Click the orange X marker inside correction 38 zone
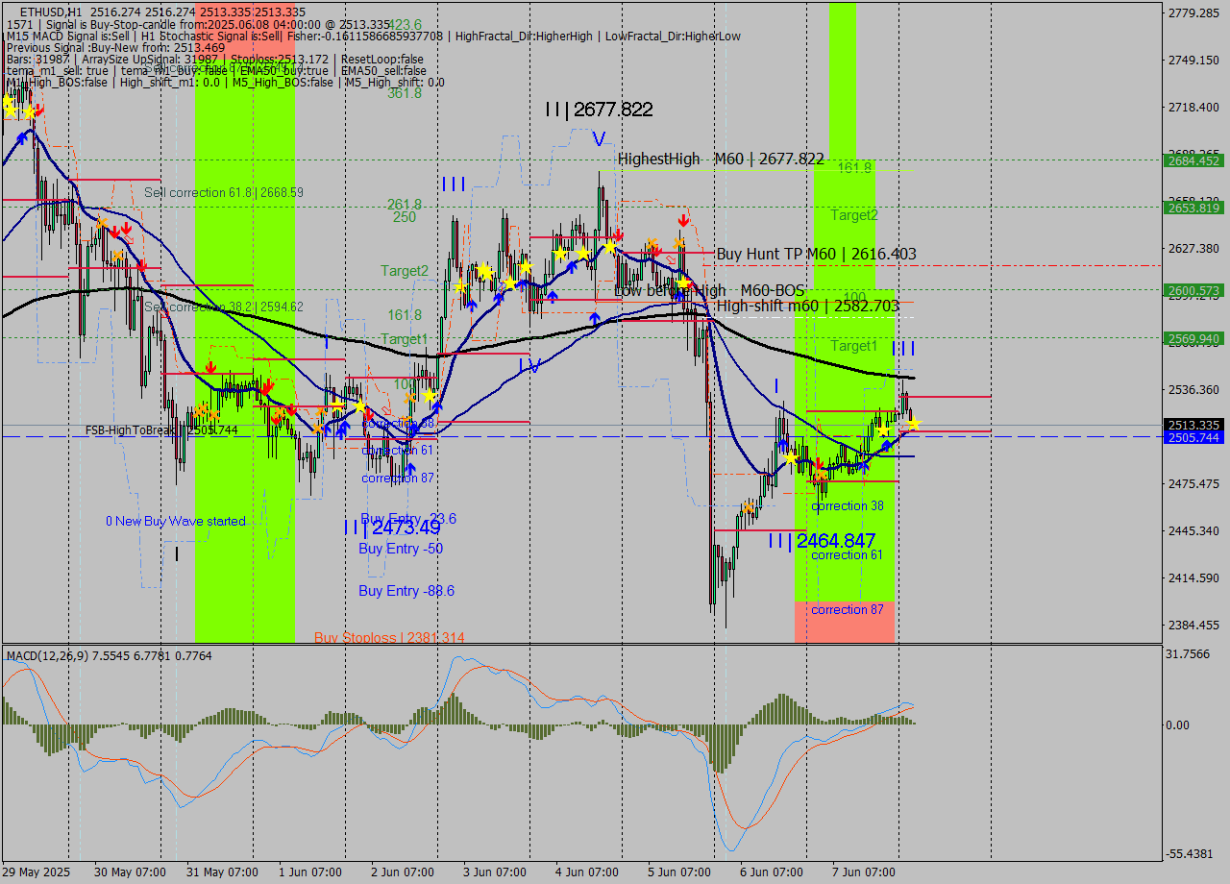 click(x=821, y=473)
